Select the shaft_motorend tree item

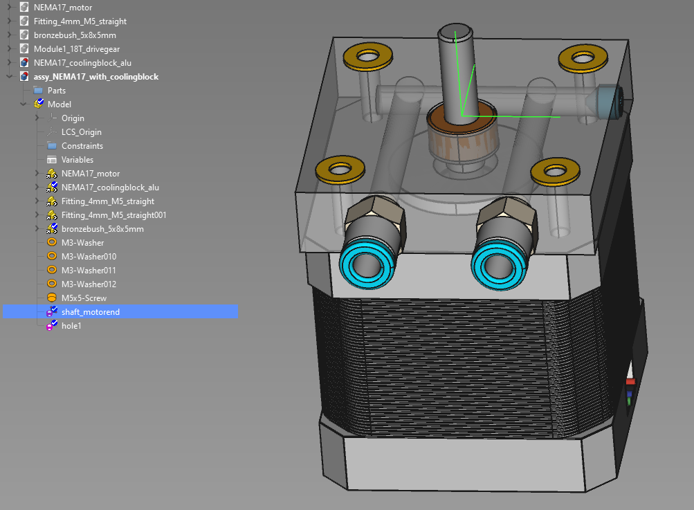tap(90, 312)
